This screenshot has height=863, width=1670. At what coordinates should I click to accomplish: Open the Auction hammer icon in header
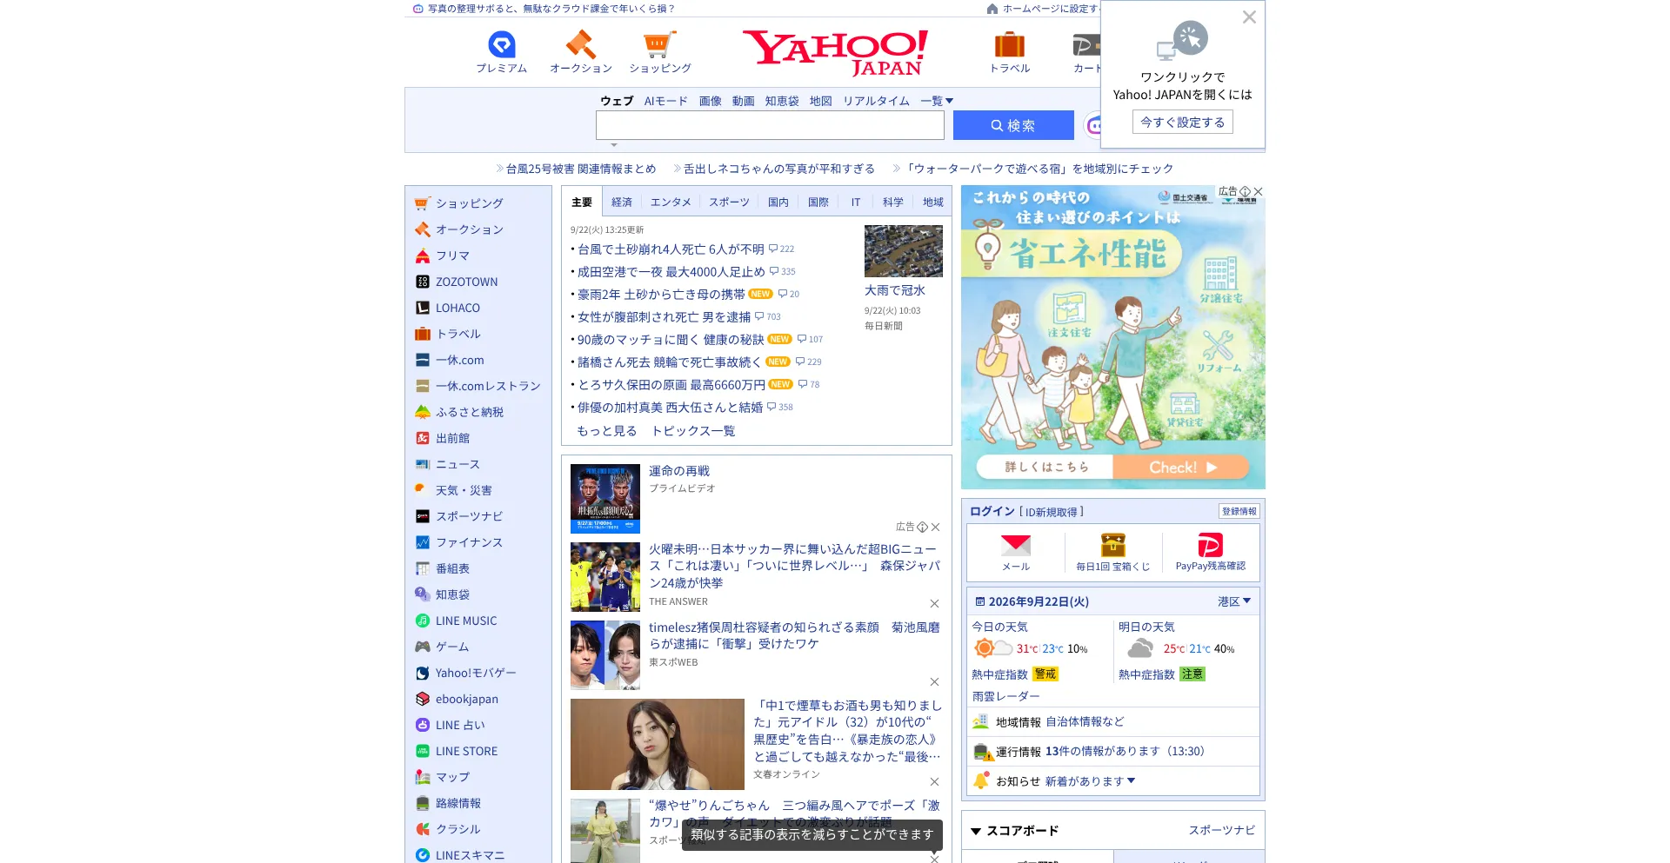tap(580, 44)
